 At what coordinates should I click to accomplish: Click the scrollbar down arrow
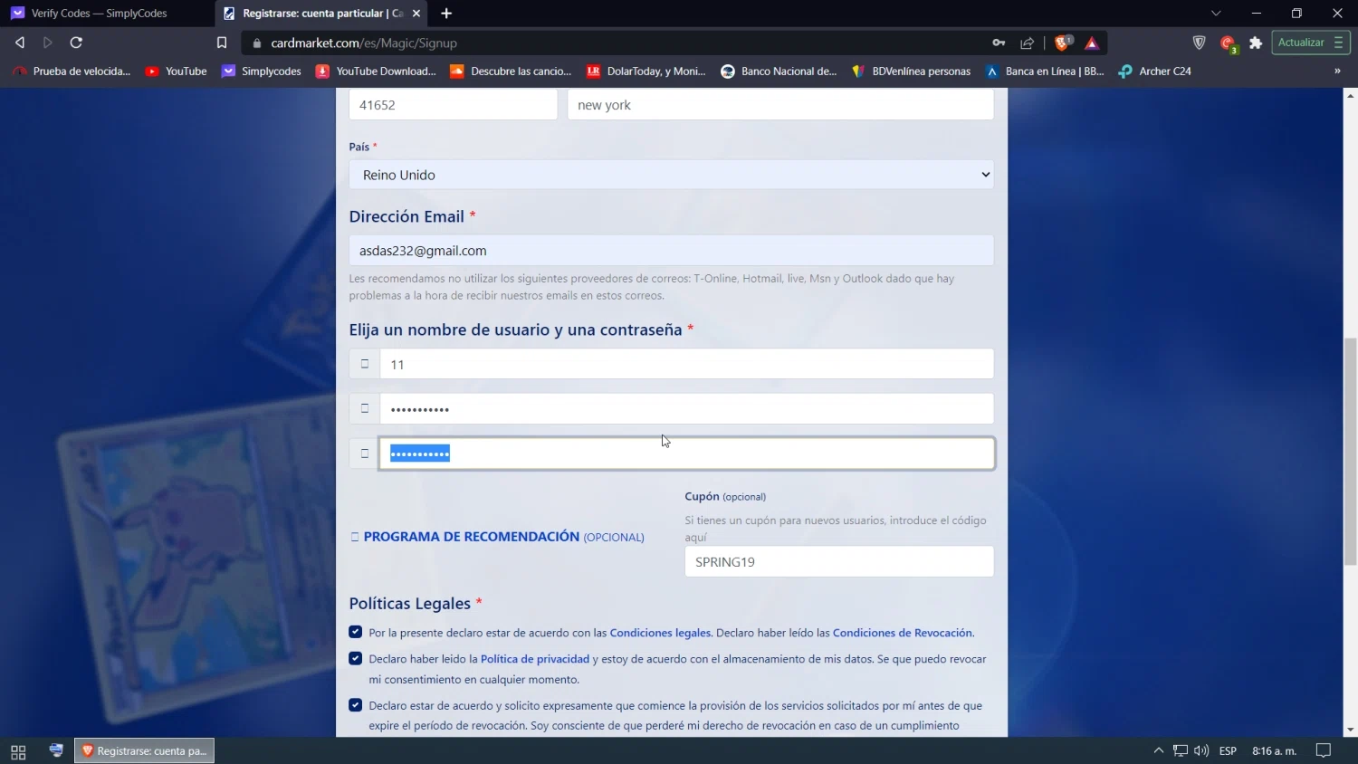tap(1351, 730)
